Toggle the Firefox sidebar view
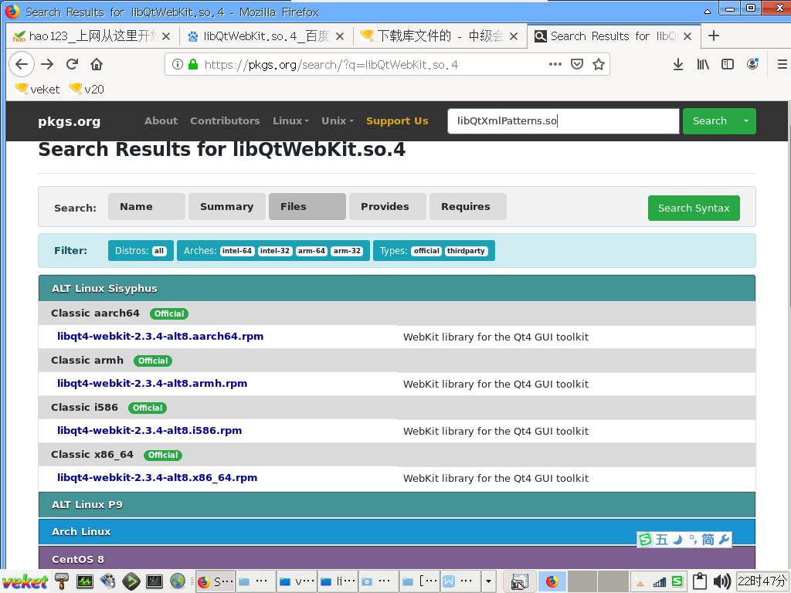The height and width of the screenshot is (593, 791). tap(728, 65)
